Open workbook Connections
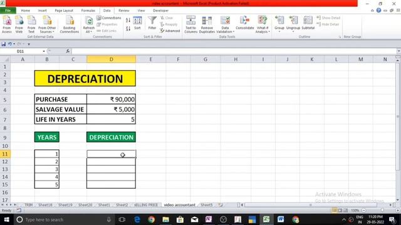 click(x=108, y=18)
